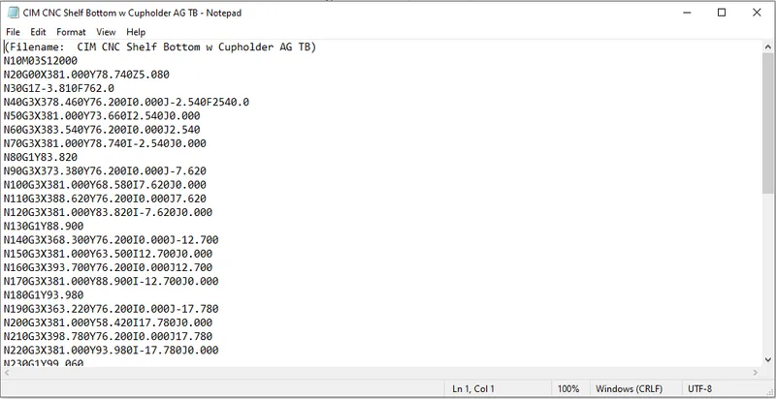776x399 pixels.
Task: Click line N100G3X381.000Y68.580
Action: tap(105, 185)
